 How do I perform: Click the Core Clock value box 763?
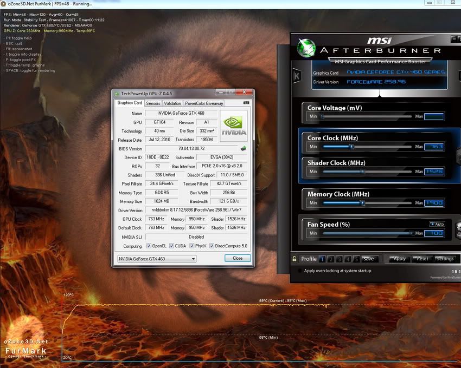[434, 147]
